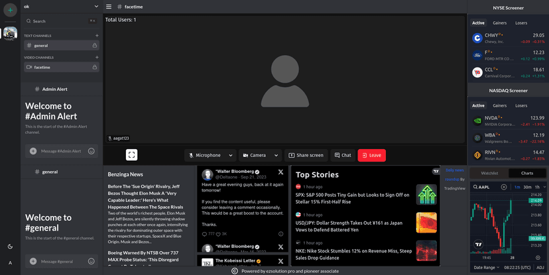Leave the facetime call
This screenshot has height=275, width=549.
click(371, 155)
